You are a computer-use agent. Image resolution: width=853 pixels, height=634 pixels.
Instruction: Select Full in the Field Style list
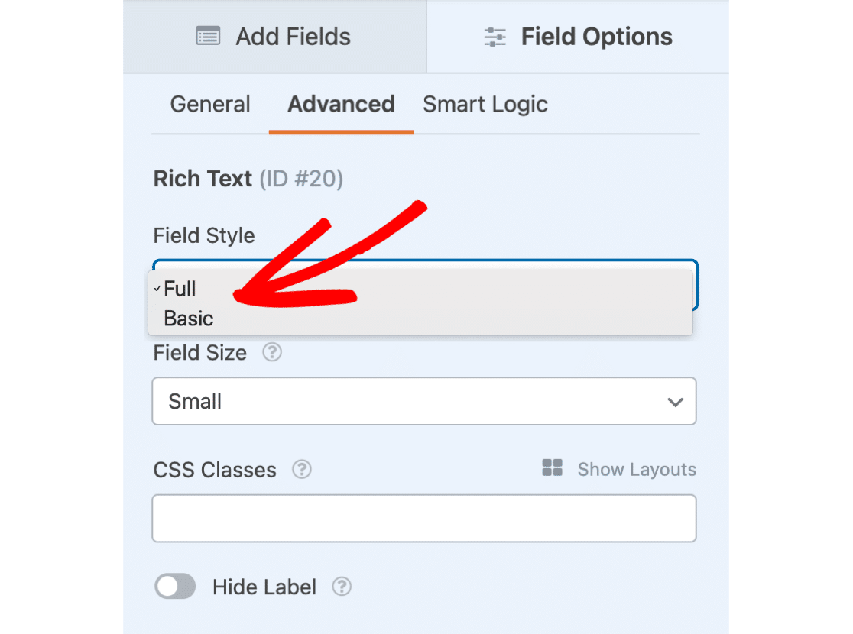point(180,289)
